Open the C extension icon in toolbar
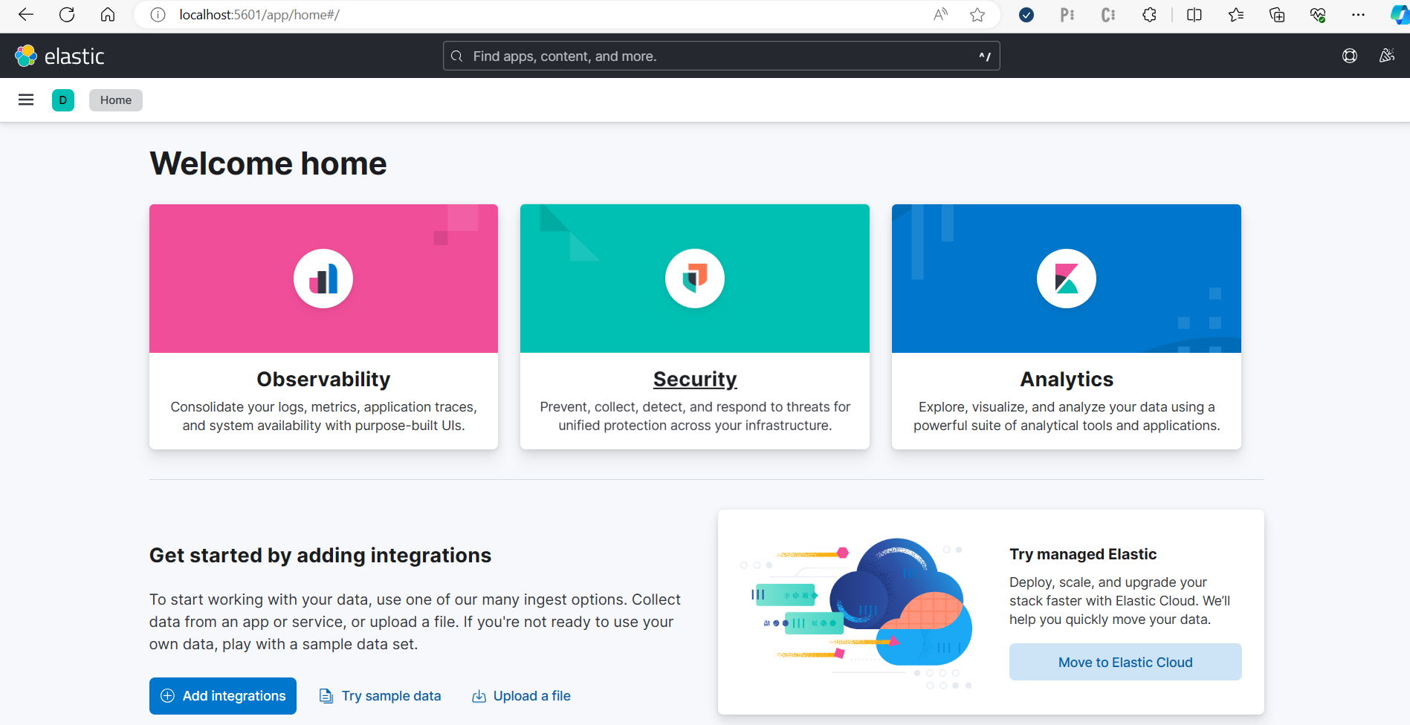Image resolution: width=1410 pixels, height=725 pixels. click(1108, 15)
